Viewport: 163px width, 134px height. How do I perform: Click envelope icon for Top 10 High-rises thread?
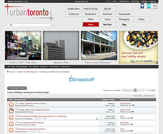pos(11,124)
